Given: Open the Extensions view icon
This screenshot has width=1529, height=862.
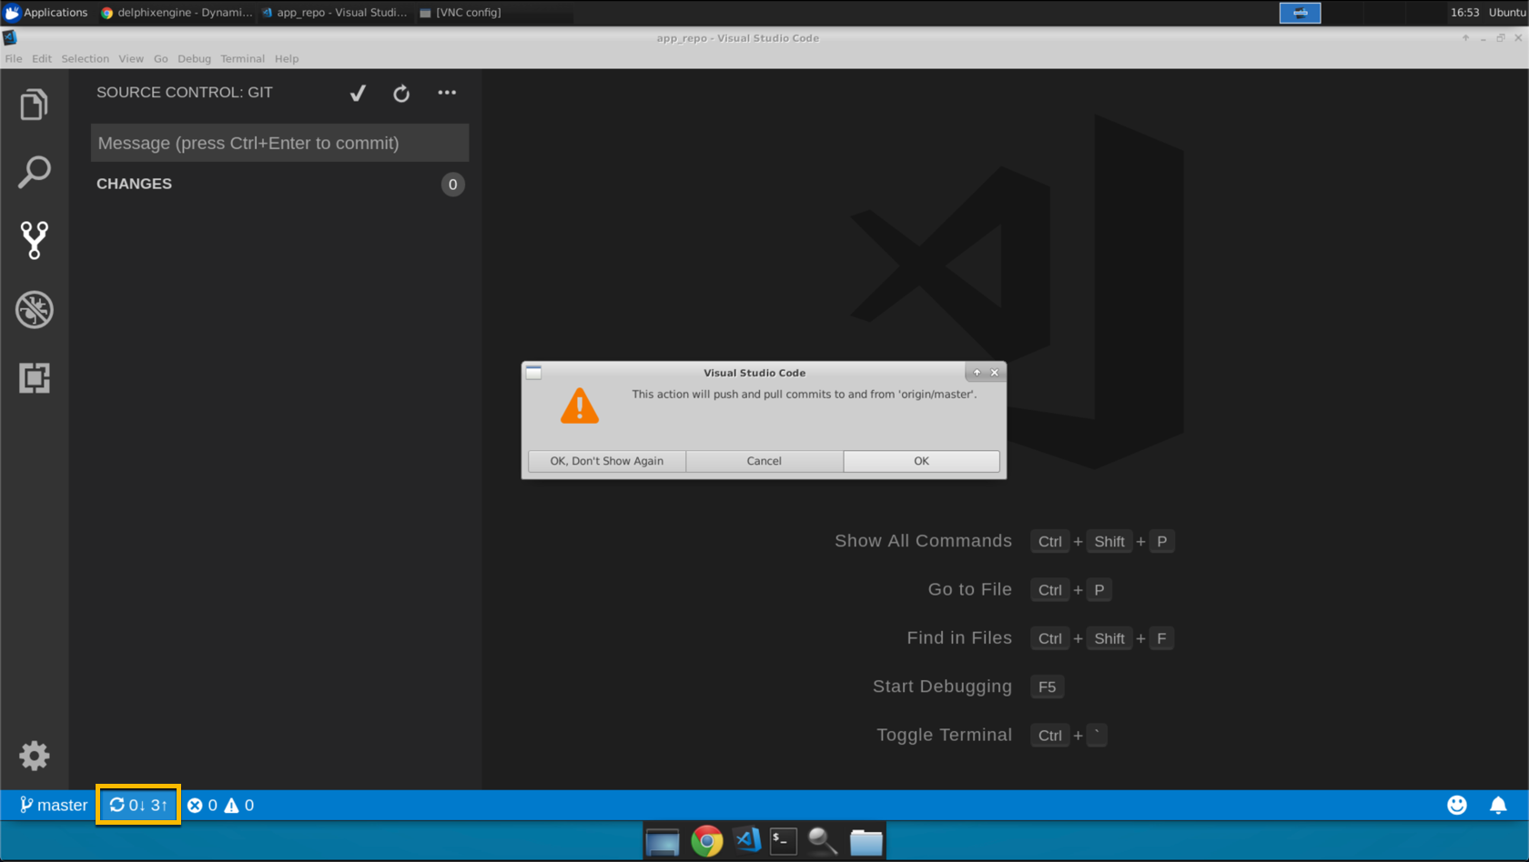Looking at the screenshot, I should [34, 377].
